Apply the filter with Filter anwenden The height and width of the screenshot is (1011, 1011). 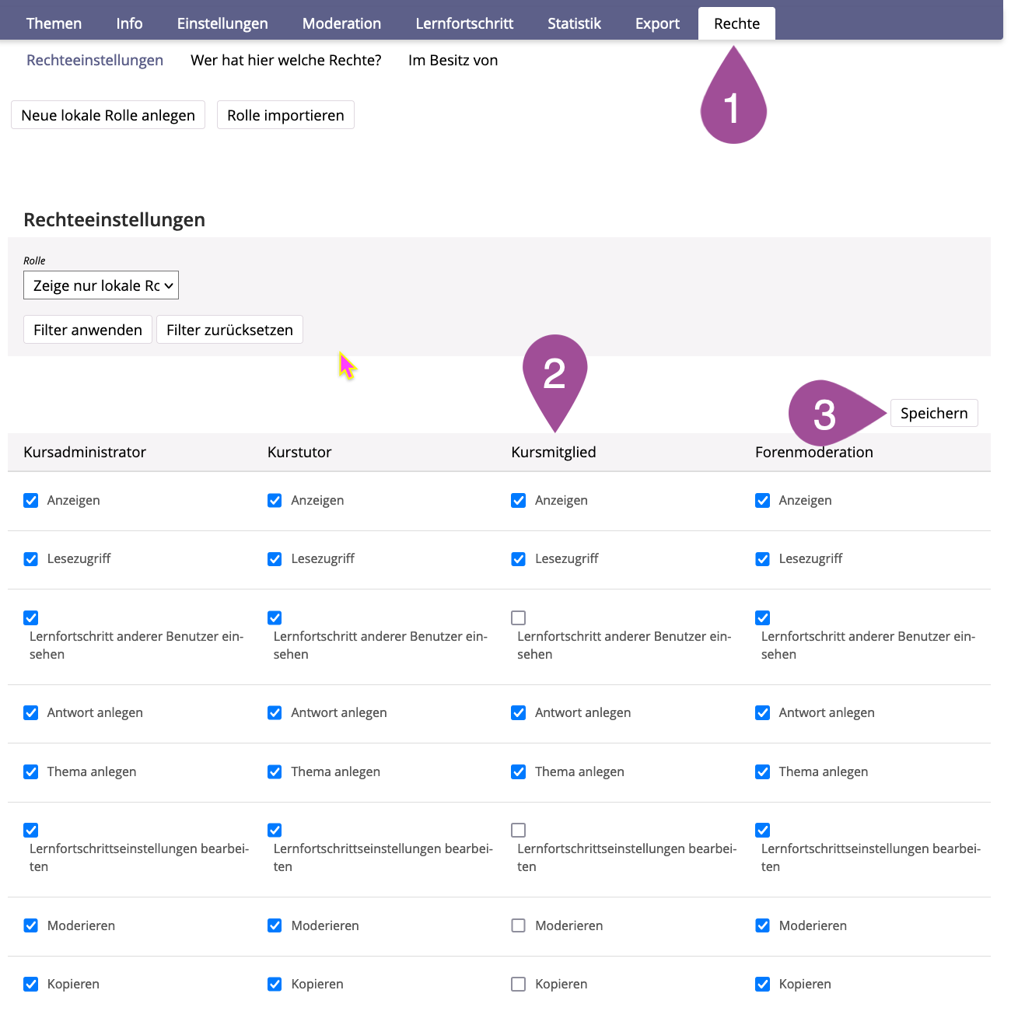[x=88, y=330]
